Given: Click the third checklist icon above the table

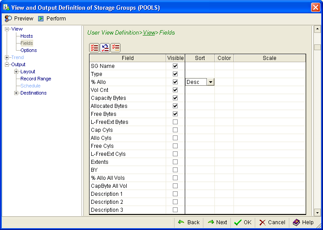Looking at the screenshot, I should coord(116,48).
